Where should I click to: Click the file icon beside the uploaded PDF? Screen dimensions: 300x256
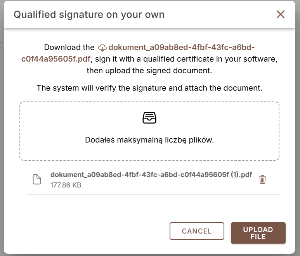coord(37,179)
